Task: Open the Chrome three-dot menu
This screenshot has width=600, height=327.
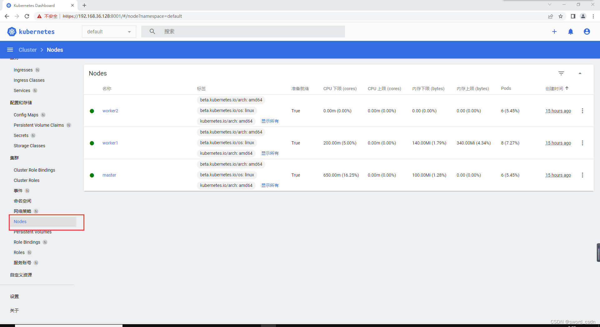Action: tap(593, 16)
